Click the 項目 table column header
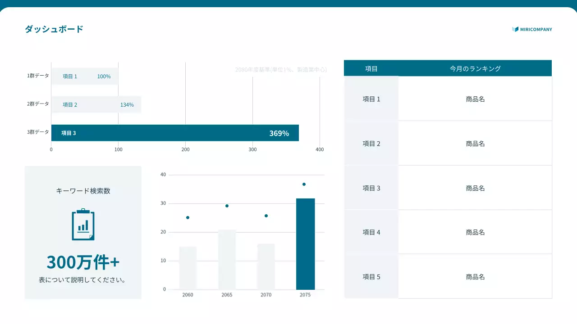The image size is (577, 324). click(371, 68)
